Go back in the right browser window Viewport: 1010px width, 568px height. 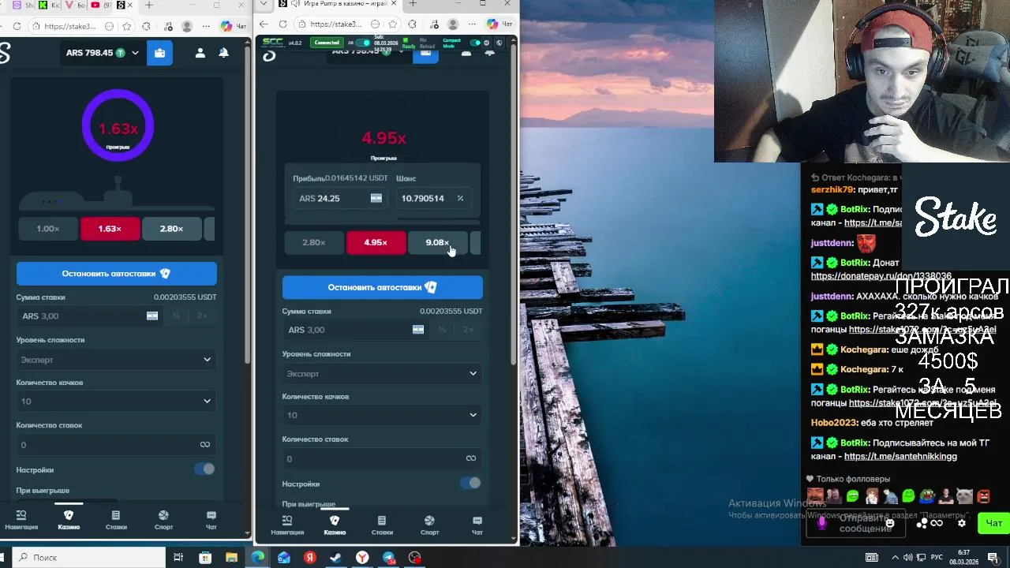264,24
